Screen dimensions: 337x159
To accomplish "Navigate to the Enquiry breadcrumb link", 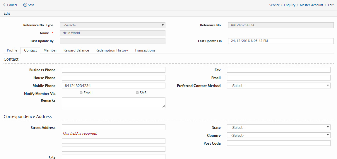I will 290,5.
